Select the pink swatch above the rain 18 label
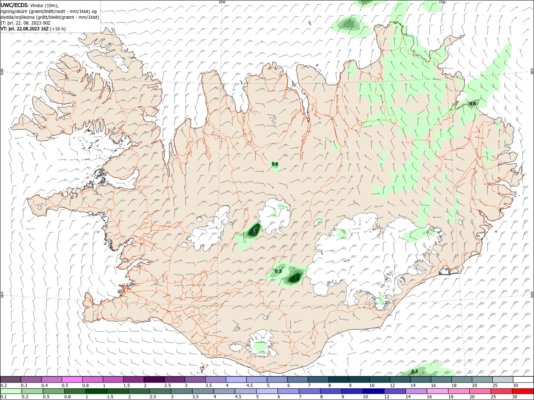534x400 pixels. [458, 391]
